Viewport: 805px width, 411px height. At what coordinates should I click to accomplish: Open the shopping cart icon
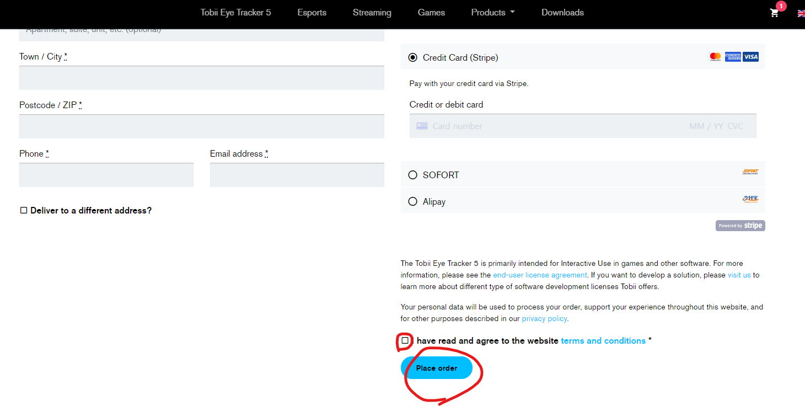(774, 13)
